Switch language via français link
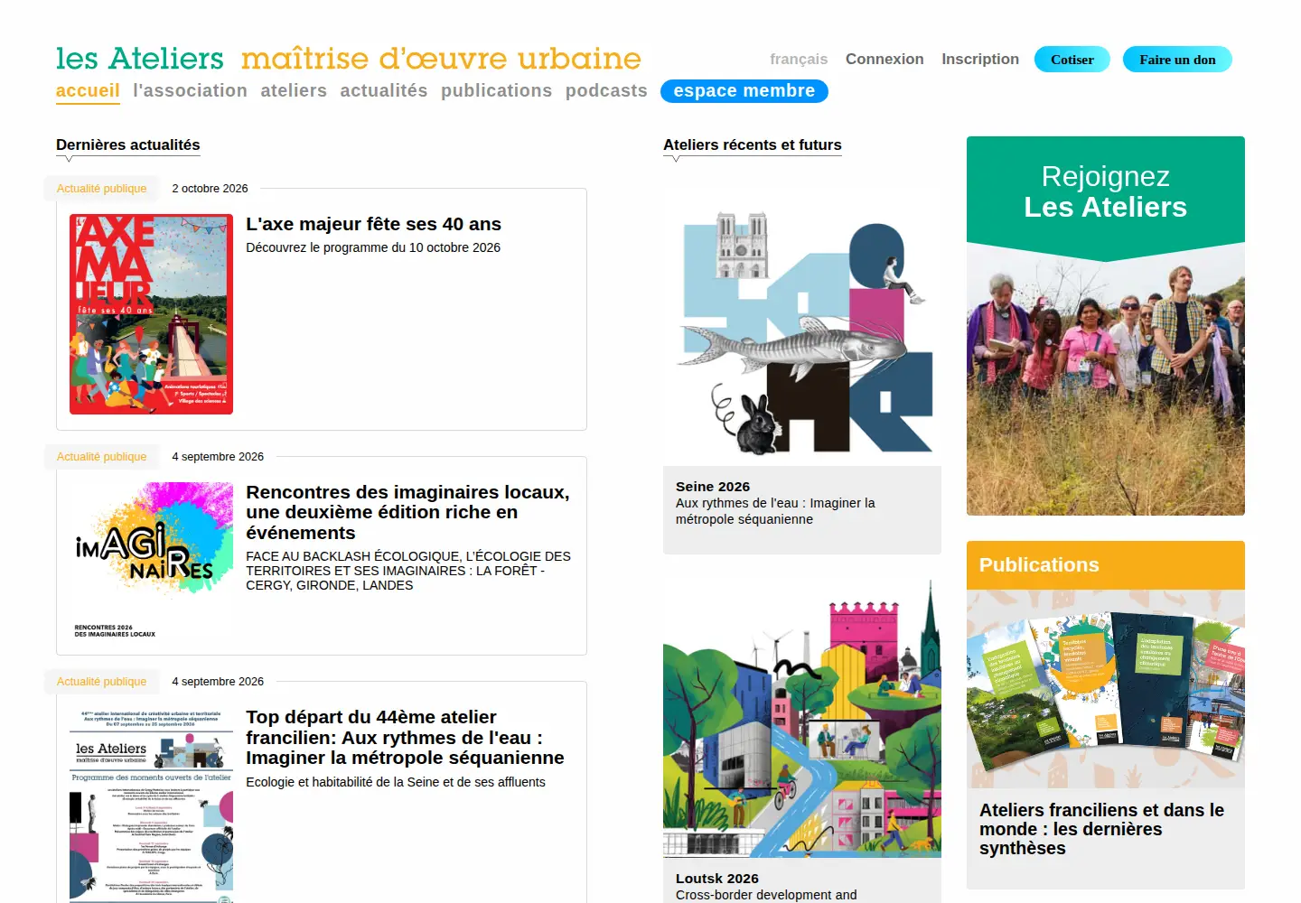 (799, 59)
